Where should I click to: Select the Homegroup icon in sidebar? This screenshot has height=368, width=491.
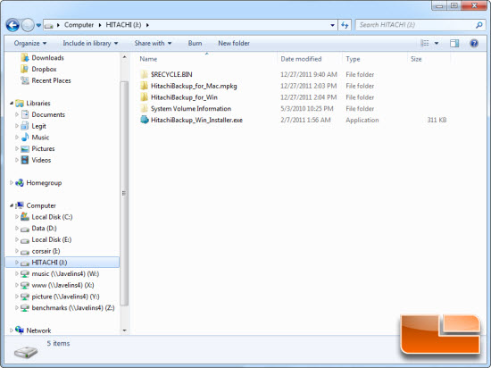point(20,182)
